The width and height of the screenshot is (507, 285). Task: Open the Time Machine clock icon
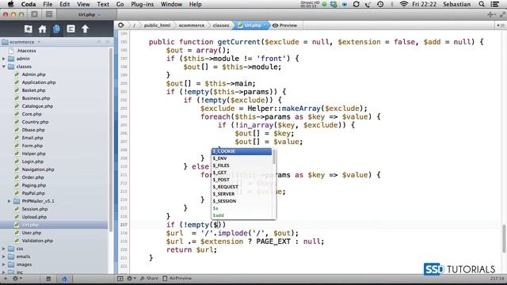point(380,4)
